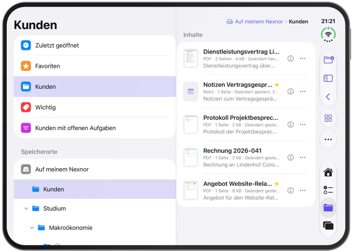Toggle favorite star on Notizen Vertragsgespr...

pos(277,85)
